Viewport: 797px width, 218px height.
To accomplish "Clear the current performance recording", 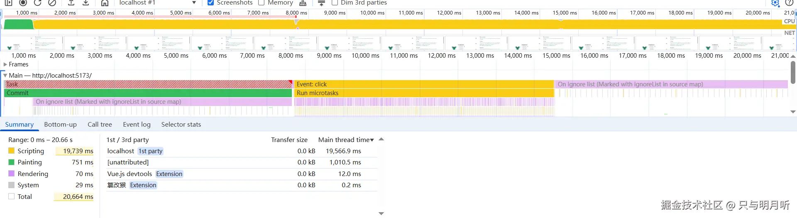I will coord(52,2).
